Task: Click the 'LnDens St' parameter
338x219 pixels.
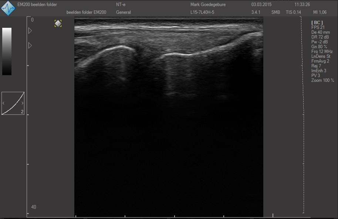Action: tap(321, 56)
